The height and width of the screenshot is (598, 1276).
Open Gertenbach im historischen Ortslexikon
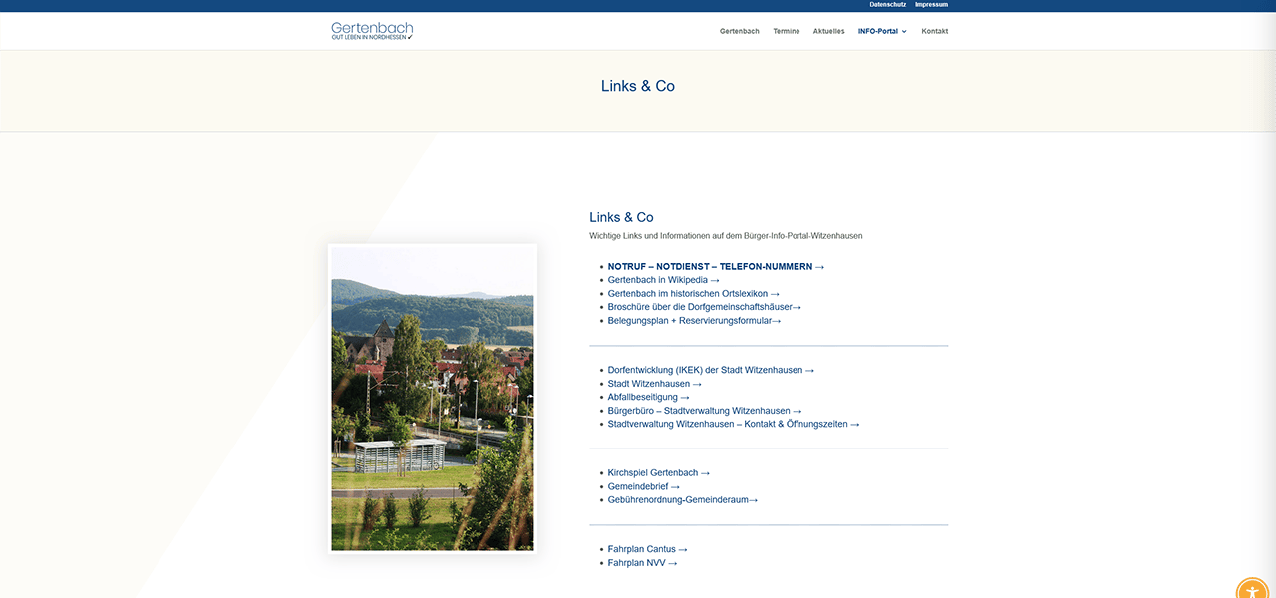(x=693, y=294)
